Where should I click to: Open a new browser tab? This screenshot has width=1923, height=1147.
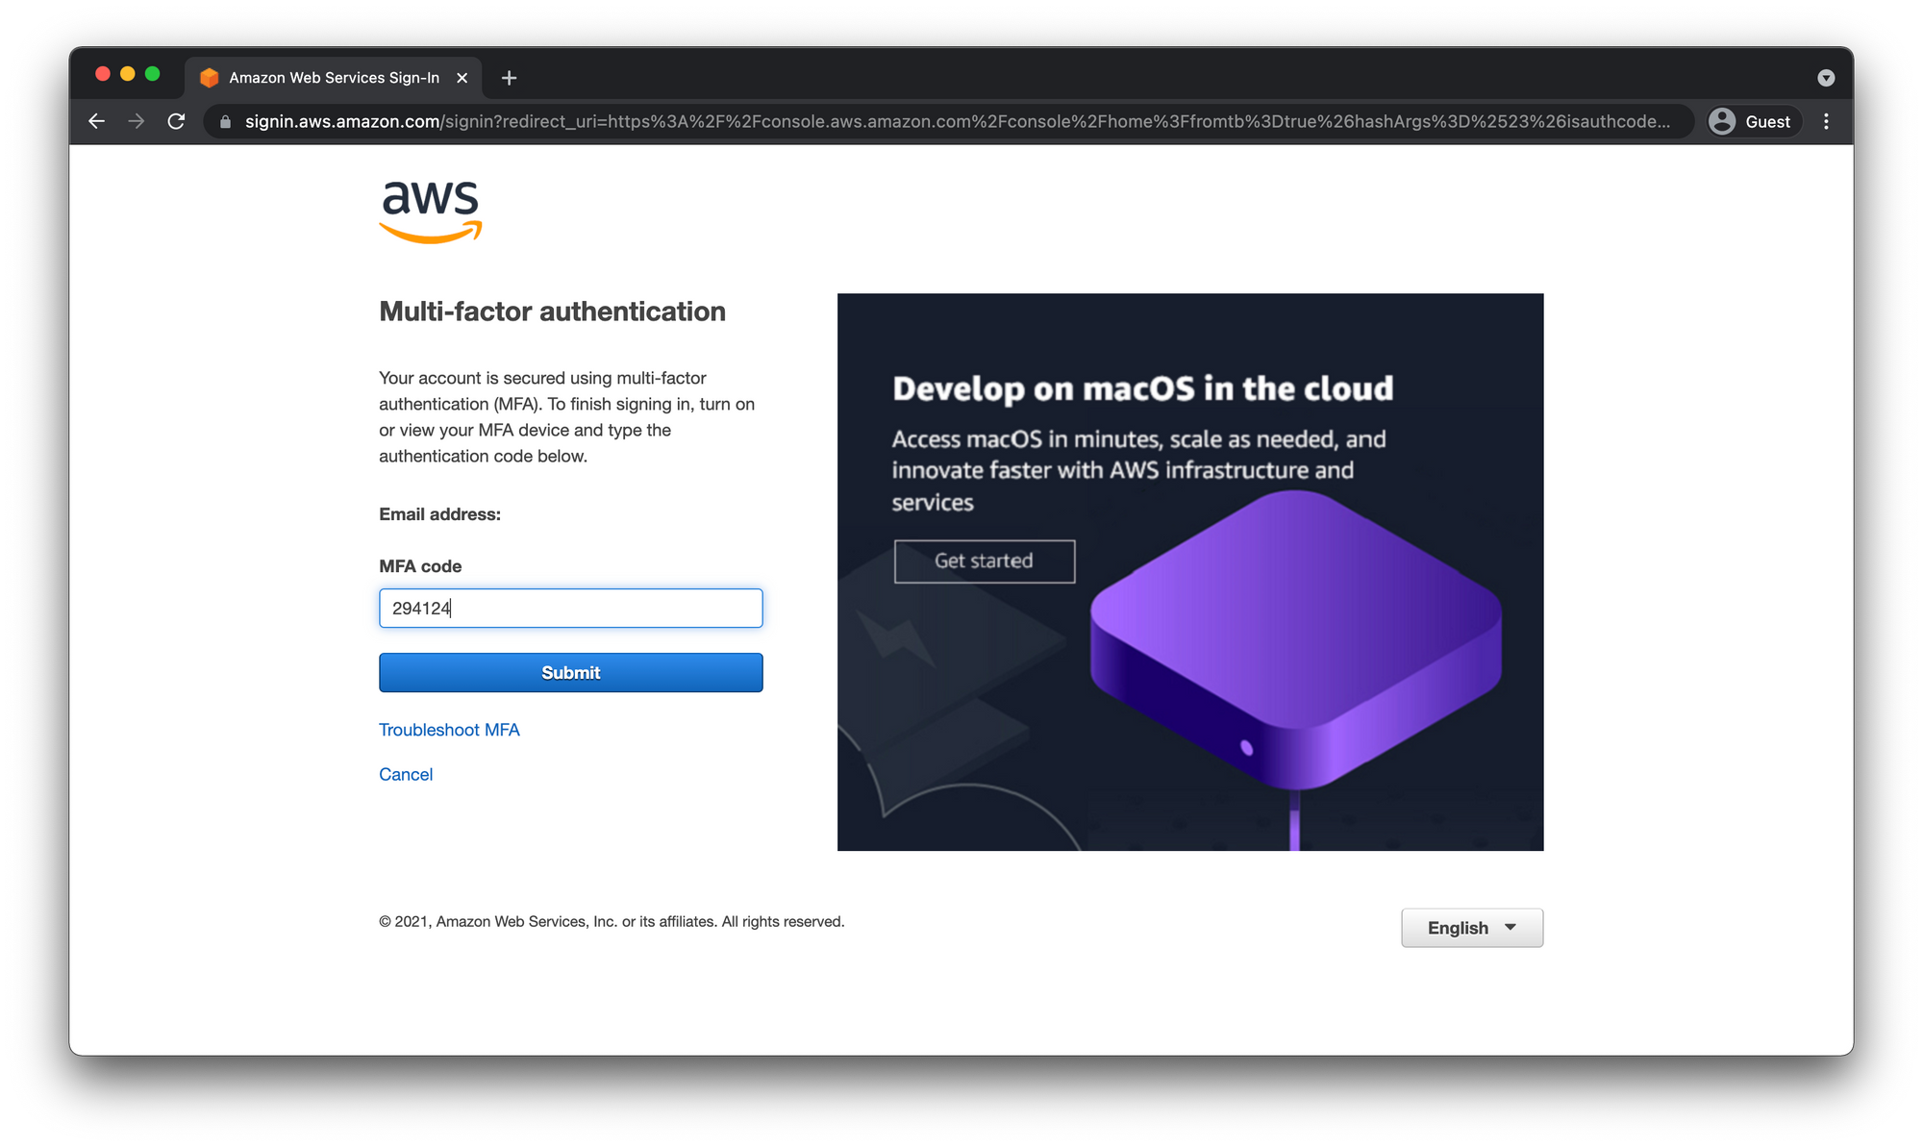510,78
